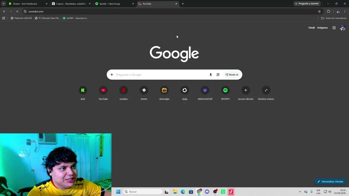View site information icon in address bar
Viewport: 349px width, 196px height.
(x=25, y=11)
